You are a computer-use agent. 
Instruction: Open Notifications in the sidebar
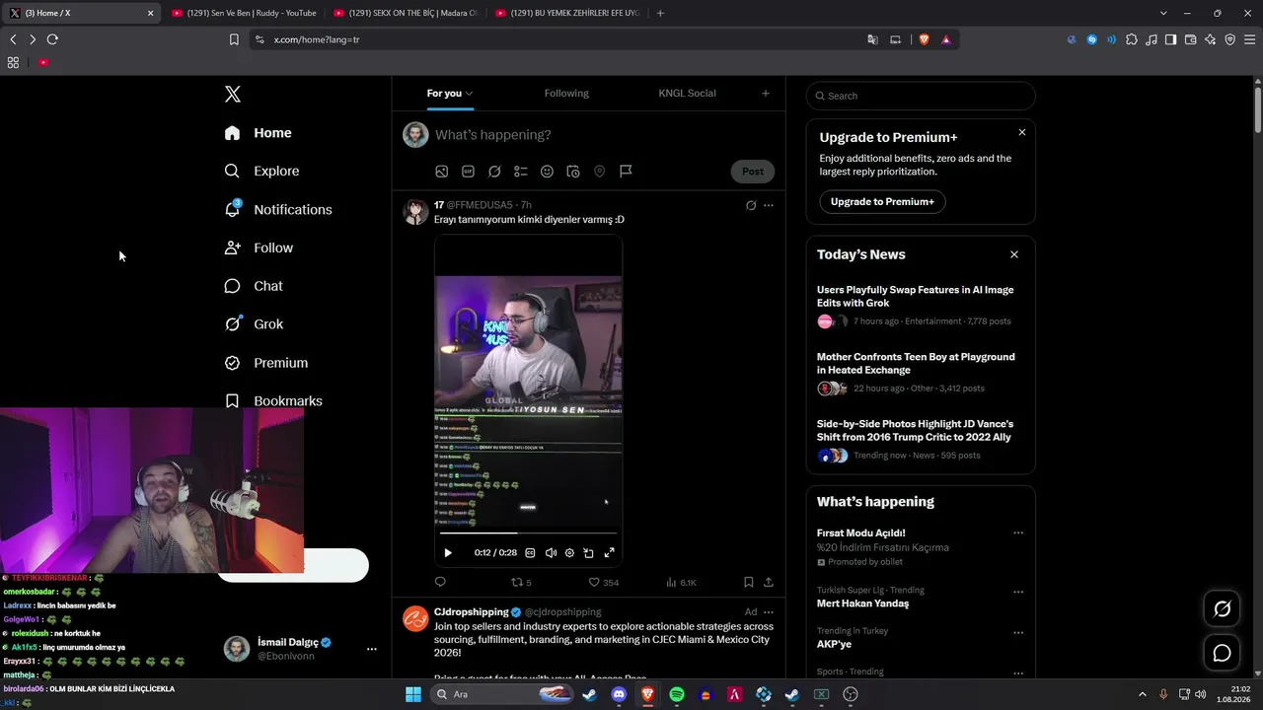click(277, 209)
